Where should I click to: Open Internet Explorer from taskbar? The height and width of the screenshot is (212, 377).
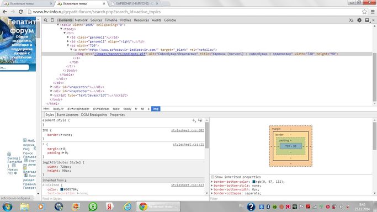point(127,206)
